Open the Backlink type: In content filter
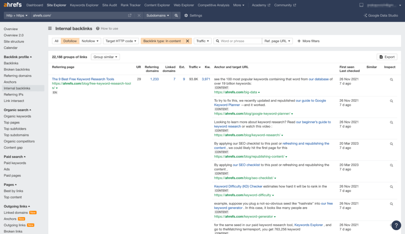 (162, 41)
